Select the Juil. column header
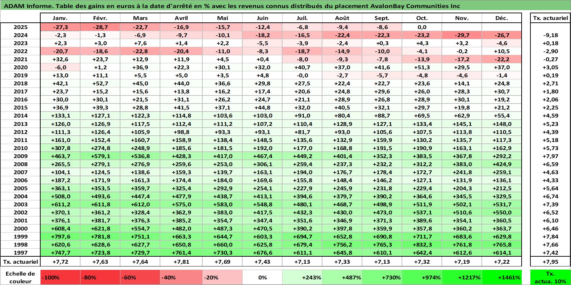This screenshot has width=571, height=285. pyautogui.click(x=302, y=18)
